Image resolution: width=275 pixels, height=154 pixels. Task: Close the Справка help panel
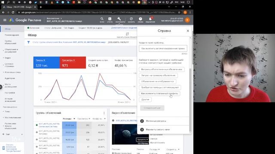[x=188, y=31]
